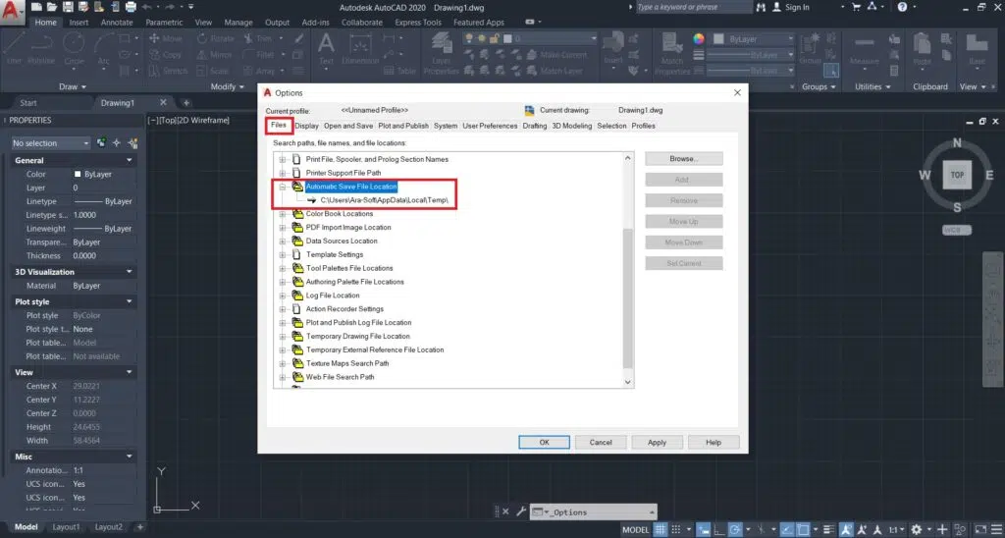This screenshot has width=1005, height=538.
Task: Click the Save quick access icon
Action: point(68,7)
